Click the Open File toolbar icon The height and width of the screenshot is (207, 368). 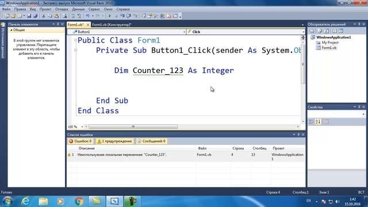[13, 16]
